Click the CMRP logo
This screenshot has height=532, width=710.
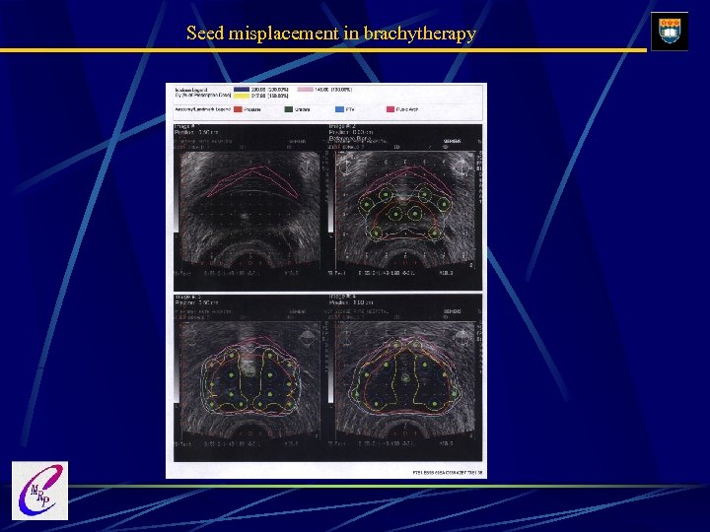coord(39,491)
